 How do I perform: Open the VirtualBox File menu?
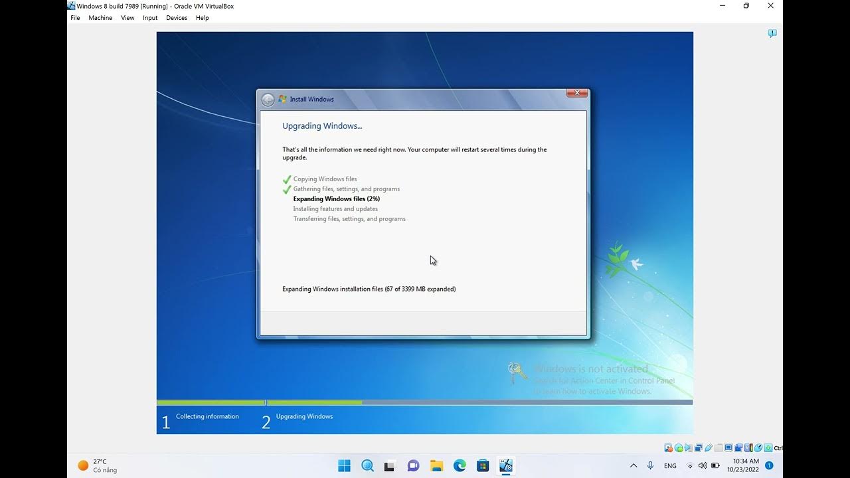click(75, 18)
